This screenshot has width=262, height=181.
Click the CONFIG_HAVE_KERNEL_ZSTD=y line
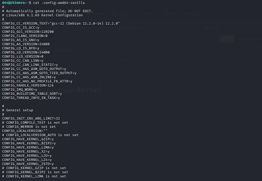(x=28, y=164)
